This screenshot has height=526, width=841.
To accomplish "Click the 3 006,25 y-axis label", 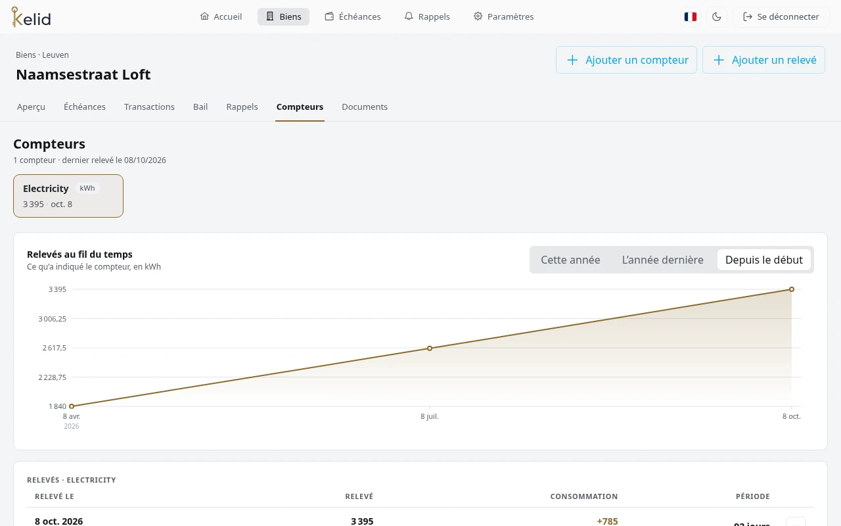I will point(53,319).
